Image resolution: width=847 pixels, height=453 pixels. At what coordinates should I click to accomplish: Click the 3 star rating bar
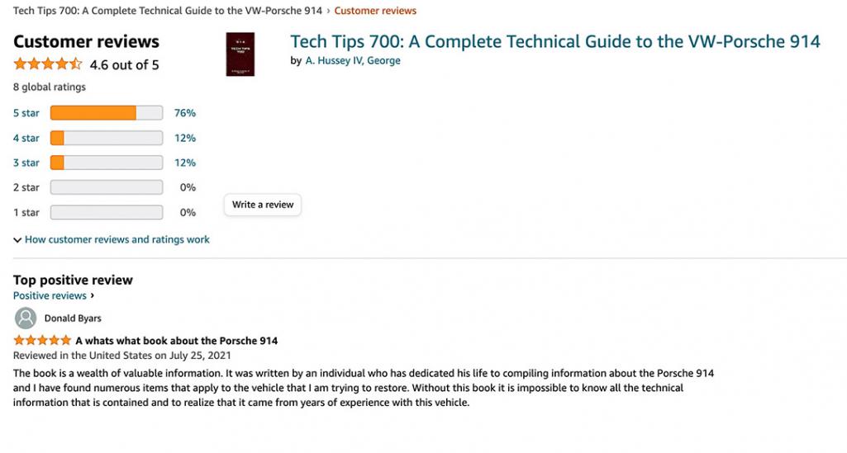[x=107, y=163]
